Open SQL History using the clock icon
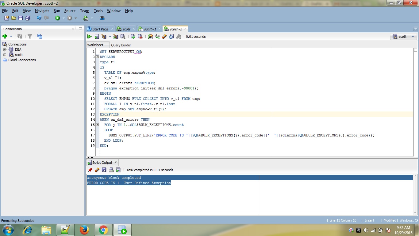419x236 pixels. click(x=171, y=37)
